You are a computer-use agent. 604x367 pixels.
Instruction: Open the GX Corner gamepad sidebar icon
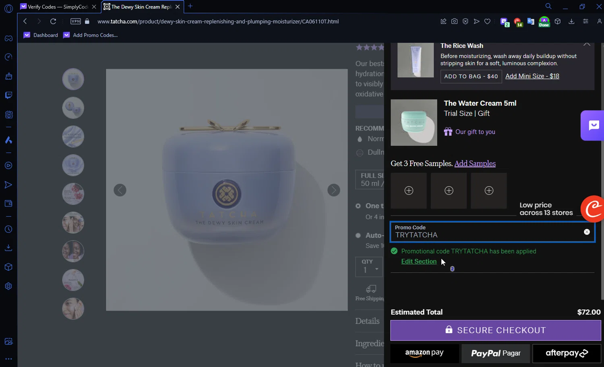[8, 38]
